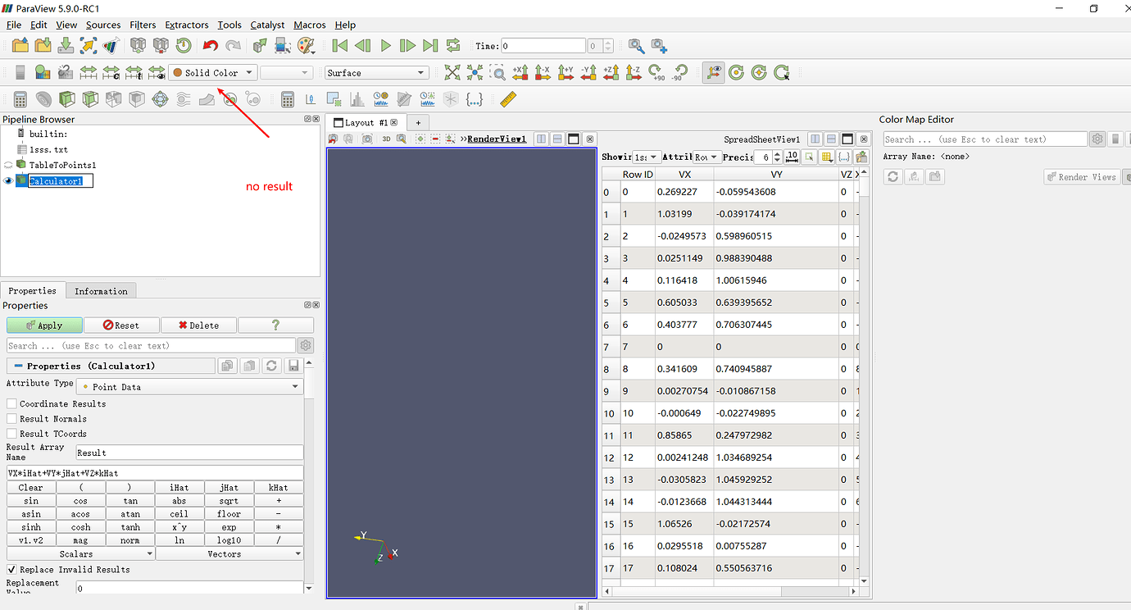
Task: Open a data file with the folder icon
Action: click(x=20, y=45)
